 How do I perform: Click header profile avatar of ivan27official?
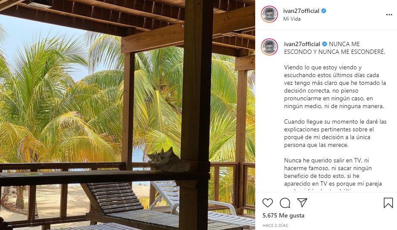click(x=269, y=14)
